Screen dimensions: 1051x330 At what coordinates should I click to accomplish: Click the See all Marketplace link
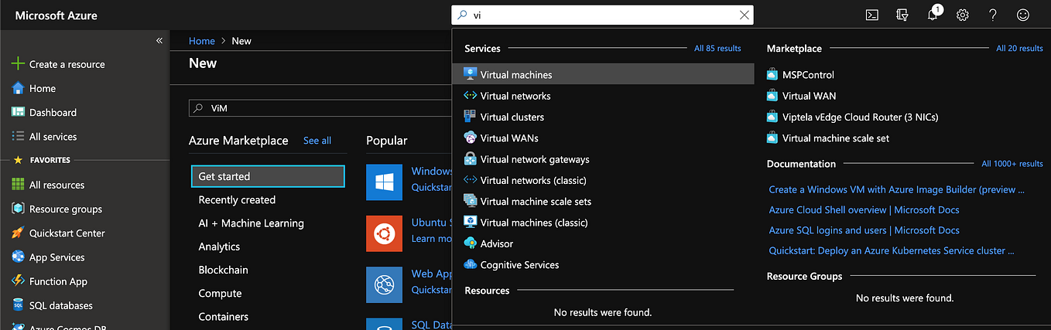click(317, 141)
